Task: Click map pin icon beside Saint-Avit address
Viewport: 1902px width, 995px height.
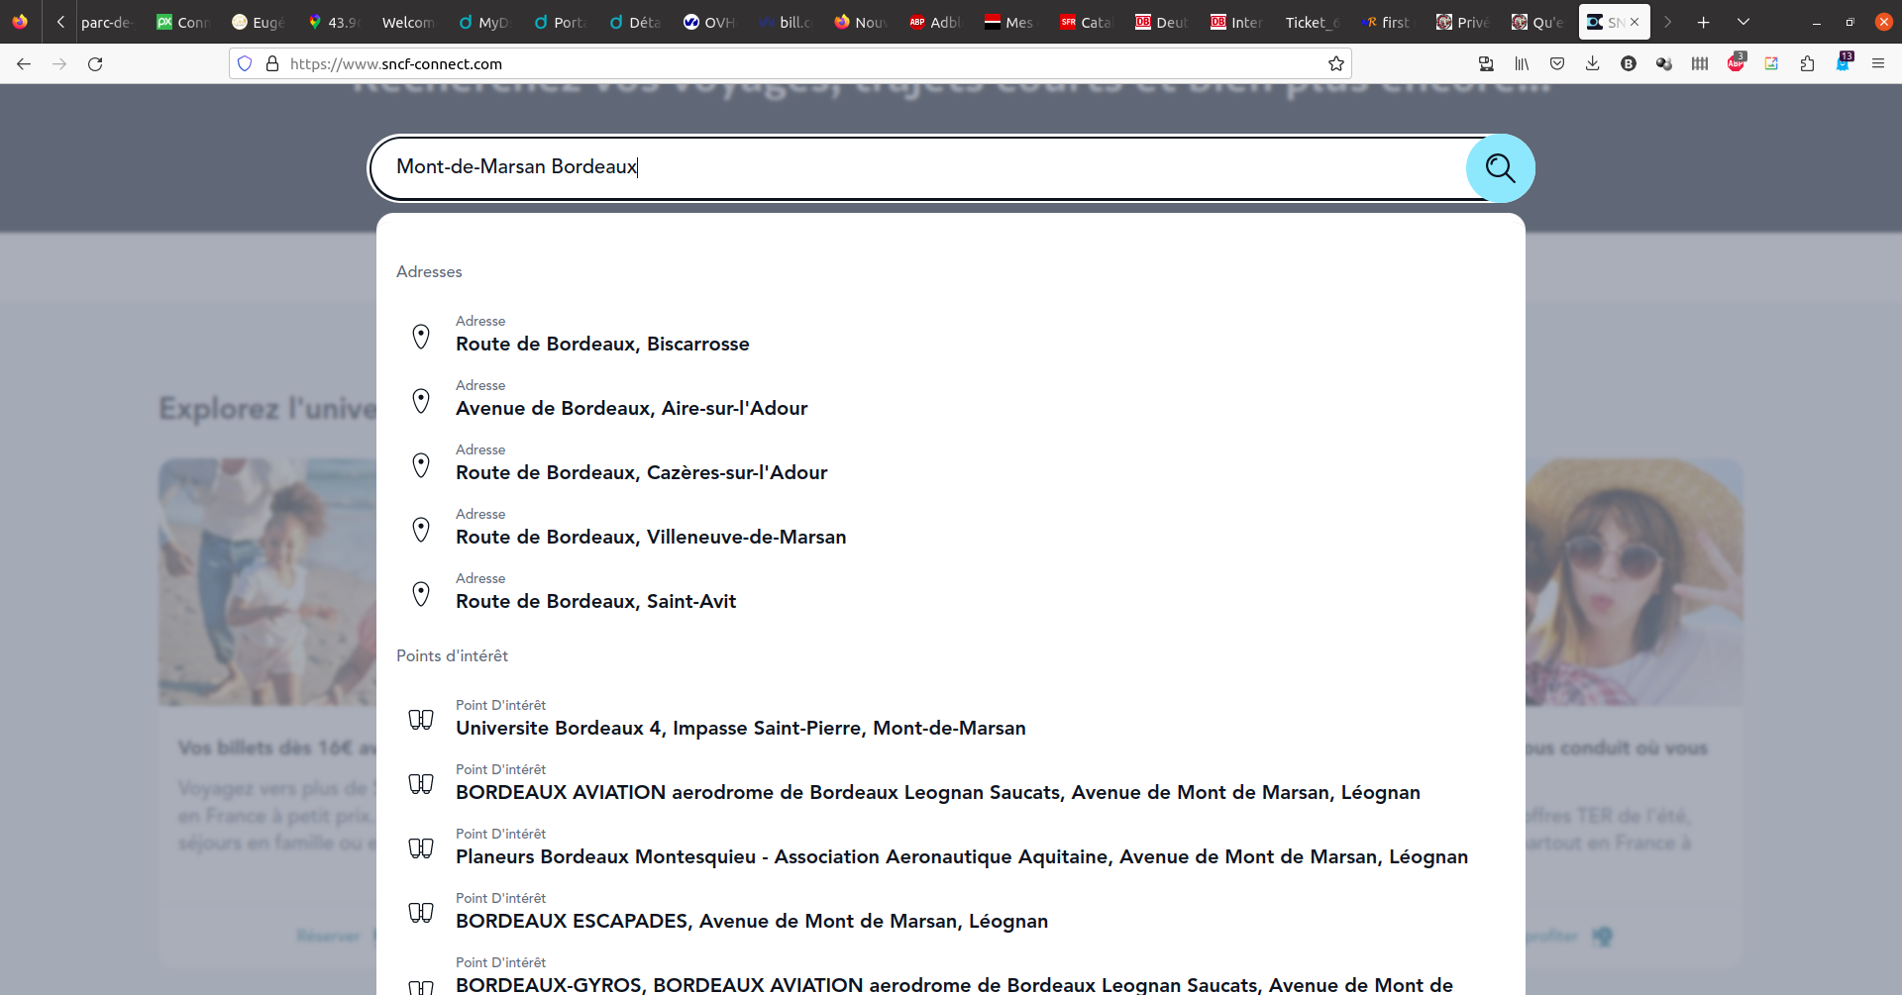Action: point(421,594)
